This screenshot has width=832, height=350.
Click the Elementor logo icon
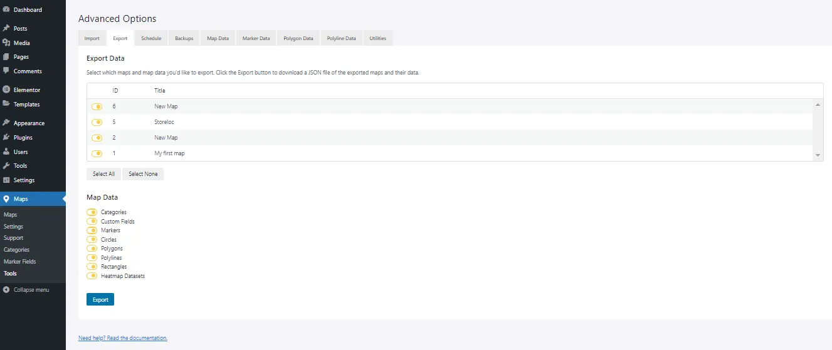6,90
